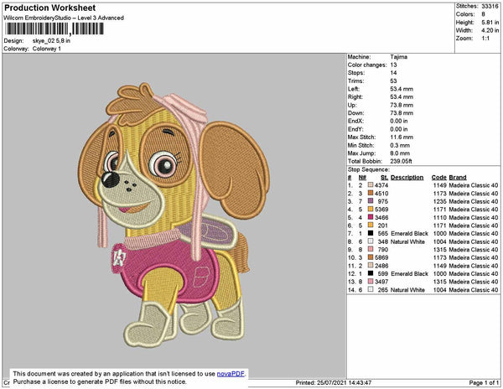The image size is (503, 389).
Task: Click the Wilcom EmbroideryStudio Level 3 Advanced text
Action: 64,18
